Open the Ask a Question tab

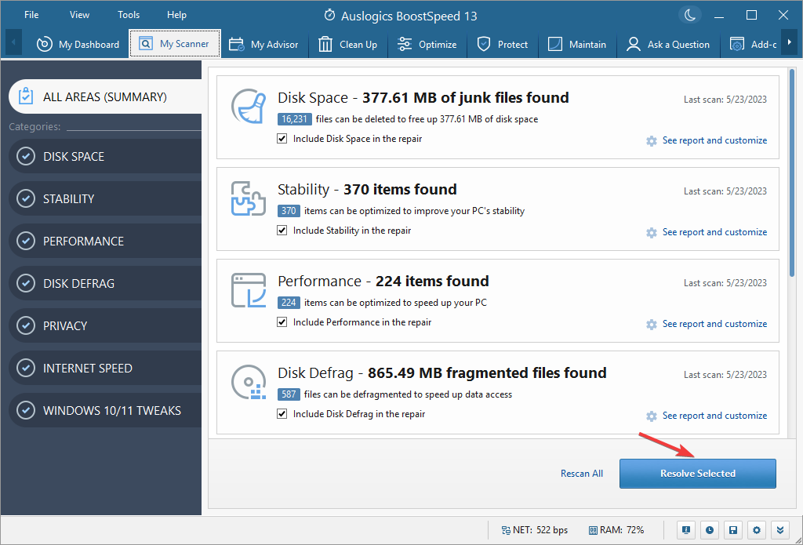(x=668, y=44)
